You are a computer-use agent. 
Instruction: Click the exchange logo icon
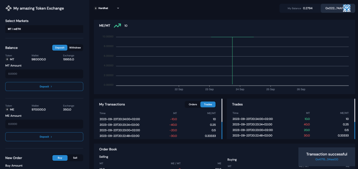point(8,8)
